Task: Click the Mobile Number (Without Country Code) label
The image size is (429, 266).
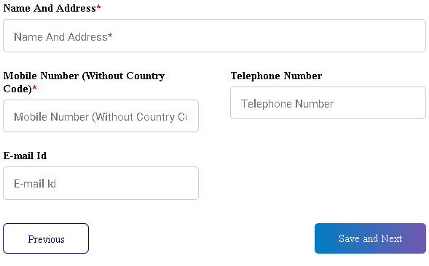Action: tap(84, 82)
